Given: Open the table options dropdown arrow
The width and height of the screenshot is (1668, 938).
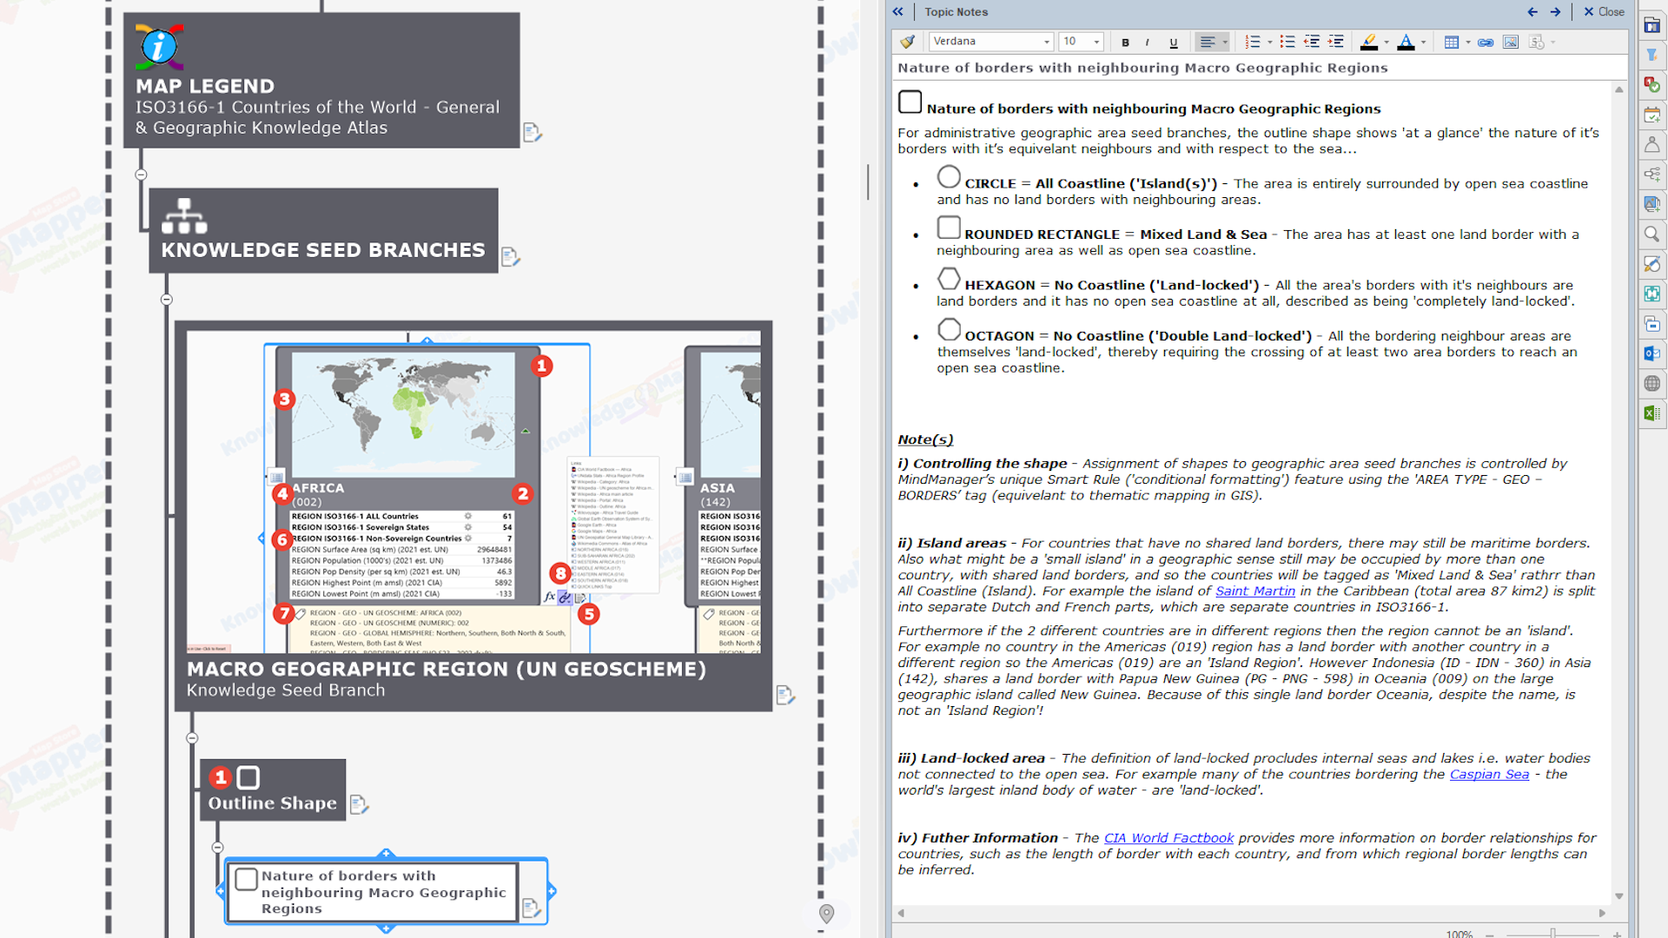Looking at the screenshot, I should [1468, 42].
